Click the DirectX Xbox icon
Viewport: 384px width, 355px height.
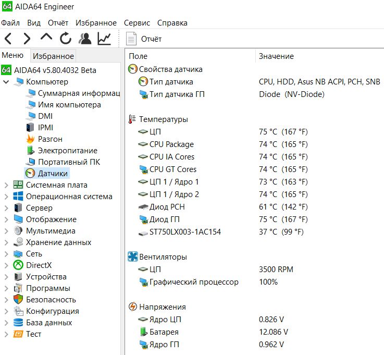[x=18, y=265]
